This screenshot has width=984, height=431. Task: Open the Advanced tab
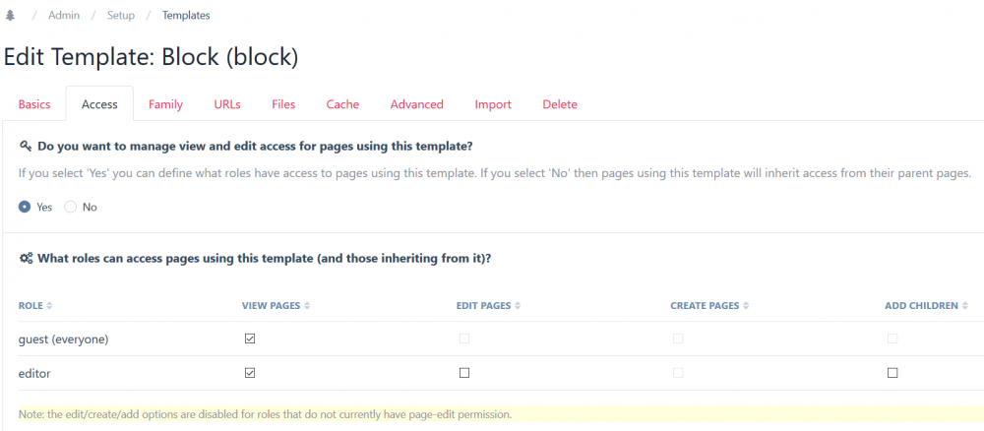416,104
